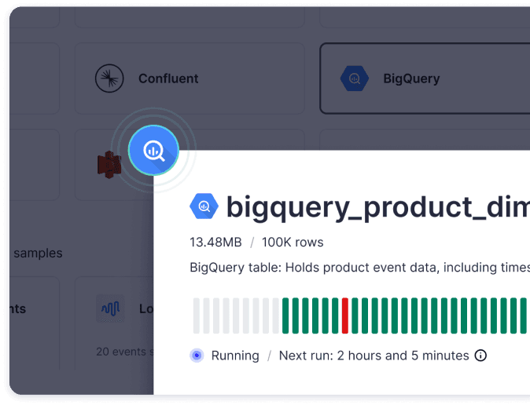Click the dark BigQuery hexagon icon
This screenshot has width=530, height=405.
tap(354, 78)
